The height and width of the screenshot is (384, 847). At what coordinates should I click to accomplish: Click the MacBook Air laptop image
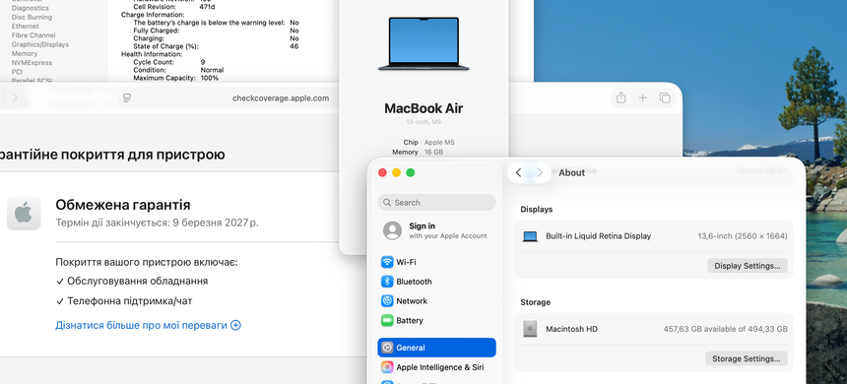[x=423, y=43]
